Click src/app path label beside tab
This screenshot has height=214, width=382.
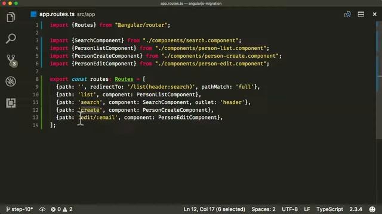86,14
